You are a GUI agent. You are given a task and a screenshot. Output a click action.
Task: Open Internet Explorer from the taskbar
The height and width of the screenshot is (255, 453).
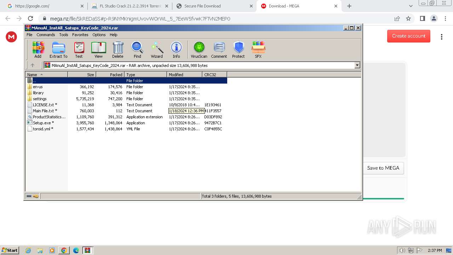tap(28, 250)
